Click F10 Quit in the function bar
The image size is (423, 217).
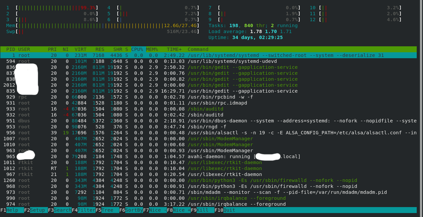(x=225, y=210)
